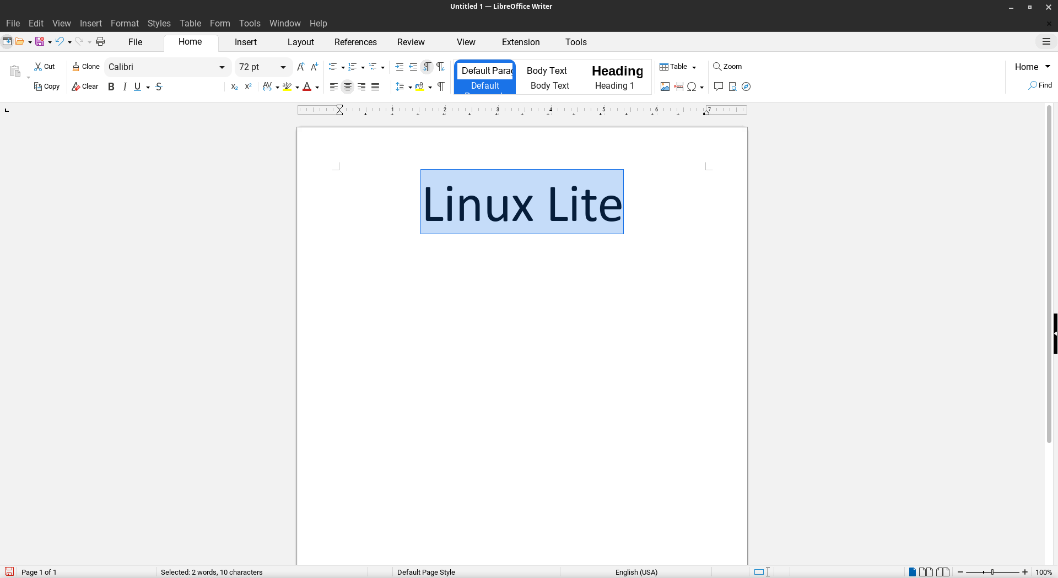Open Print Preview page magnifier icon
This screenshot has height=578, width=1058.
[732, 87]
